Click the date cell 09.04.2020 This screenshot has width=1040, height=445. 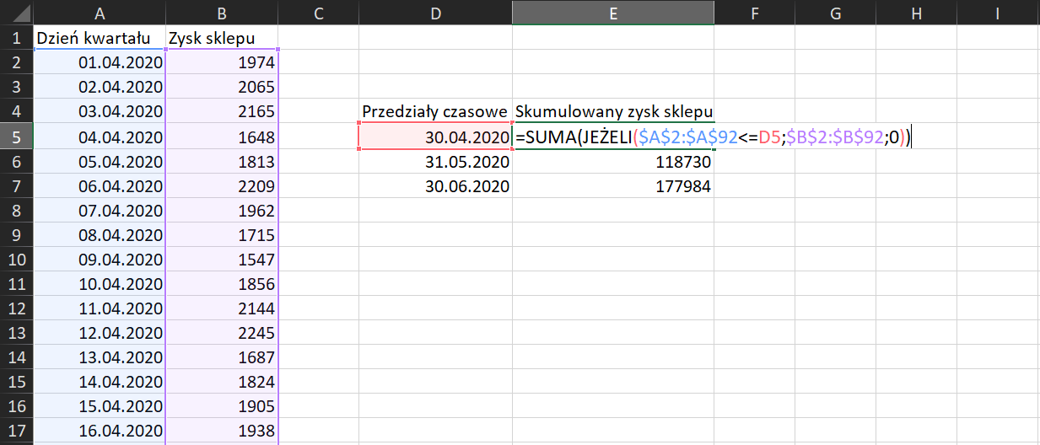[x=100, y=260]
